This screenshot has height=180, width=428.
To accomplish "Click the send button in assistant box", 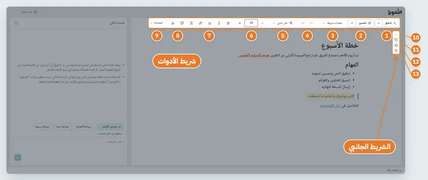I will click(x=18, y=157).
